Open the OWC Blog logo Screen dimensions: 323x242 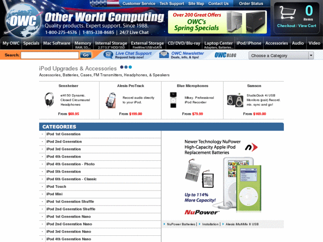pos(225,55)
